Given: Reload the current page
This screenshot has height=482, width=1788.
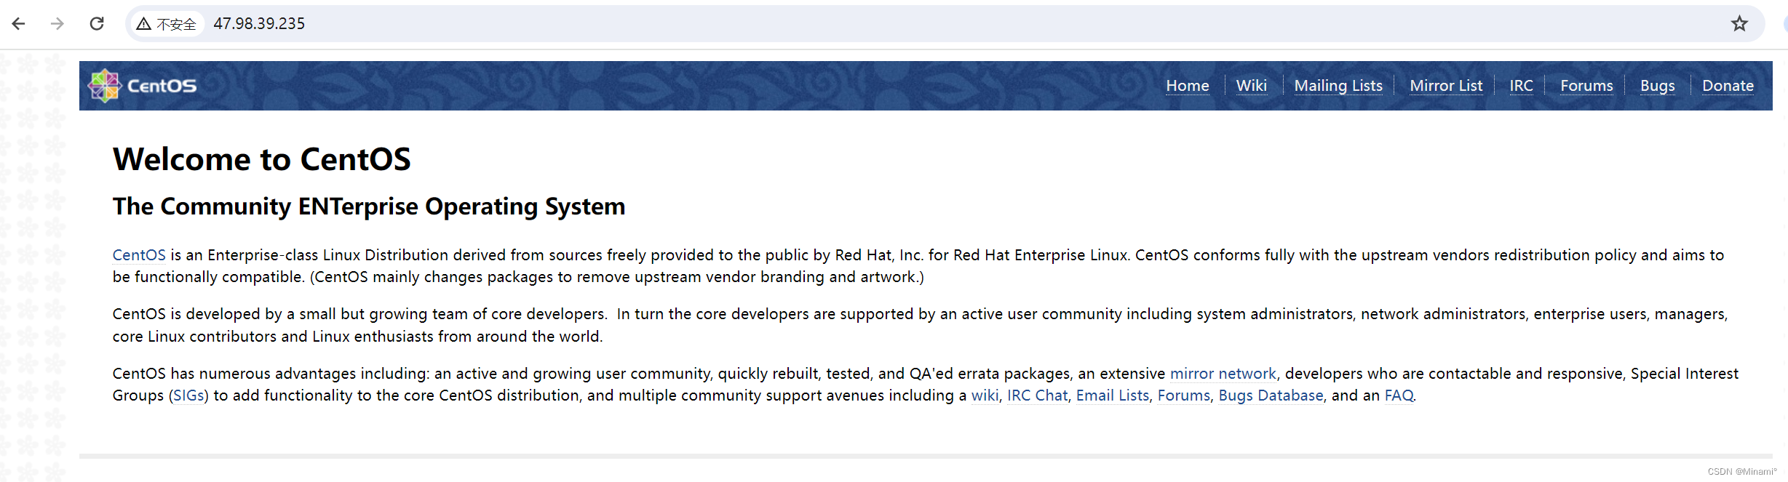Looking at the screenshot, I should point(97,24).
